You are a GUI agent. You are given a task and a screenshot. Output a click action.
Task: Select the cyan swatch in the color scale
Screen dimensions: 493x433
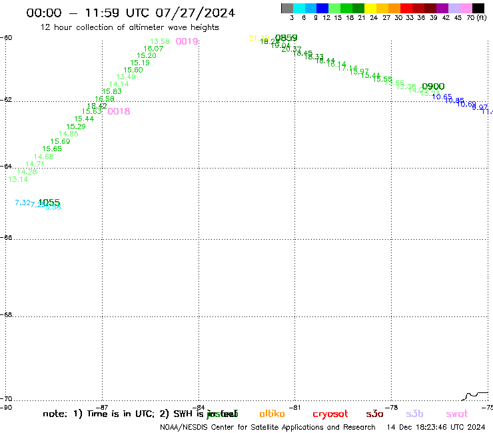point(299,8)
